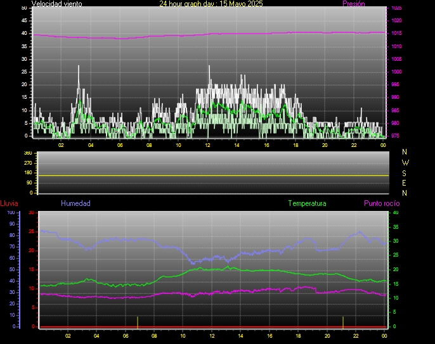Click the 22 hour label under humidity graph
The width and height of the screenshot is (435, 344).
click(x=356, y=336)
